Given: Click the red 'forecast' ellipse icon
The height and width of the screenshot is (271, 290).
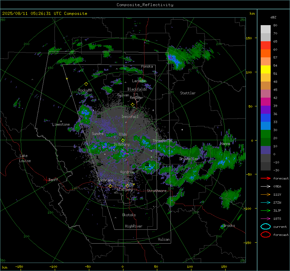Looking at the screenshot, I should (x=266, y=235).
